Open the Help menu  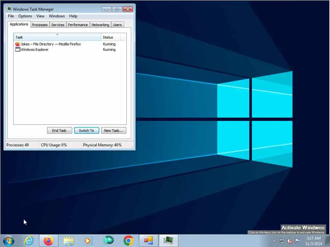tap(73, 16)
